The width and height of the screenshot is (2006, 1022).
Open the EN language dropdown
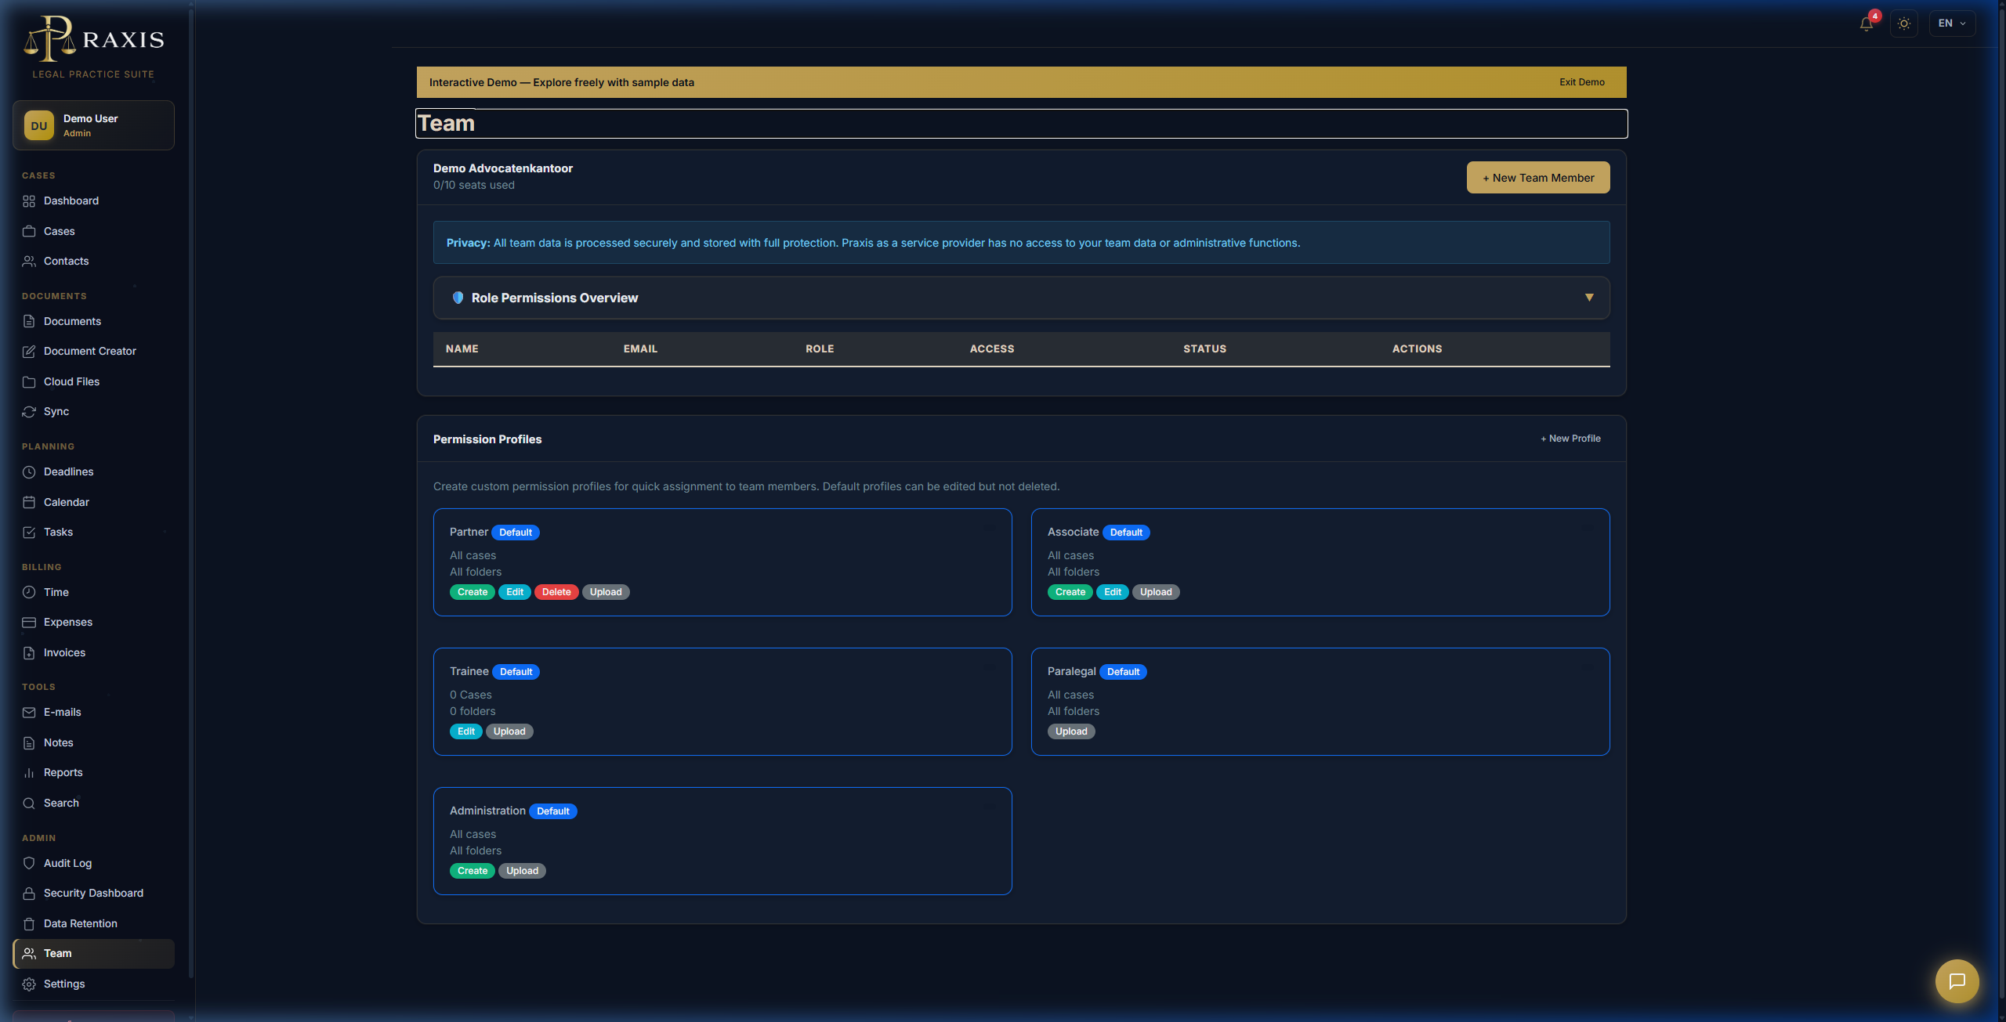1952,23
